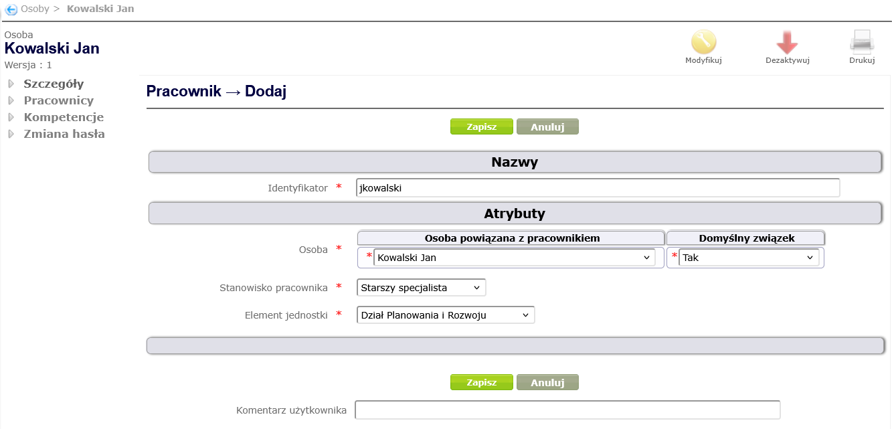Expand the Pracownicy triangle in sidebar
This screenshot has width=892, height=429.
11,101
